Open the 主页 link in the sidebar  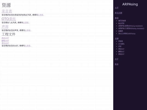117,8
